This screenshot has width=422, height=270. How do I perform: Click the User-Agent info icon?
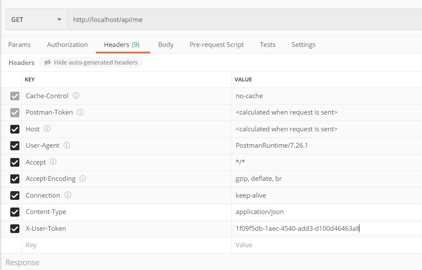pyautogui.click(x=67, y=145)
